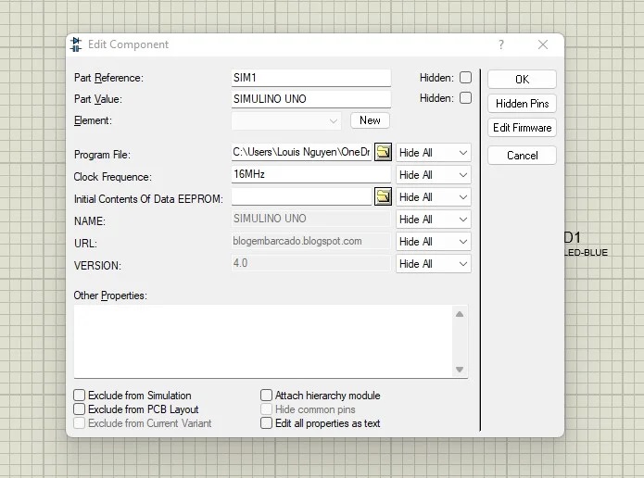Browse for EEPROM data file folder icon
The width and height of the screenshot is (644, 478).
coord(383,196)
